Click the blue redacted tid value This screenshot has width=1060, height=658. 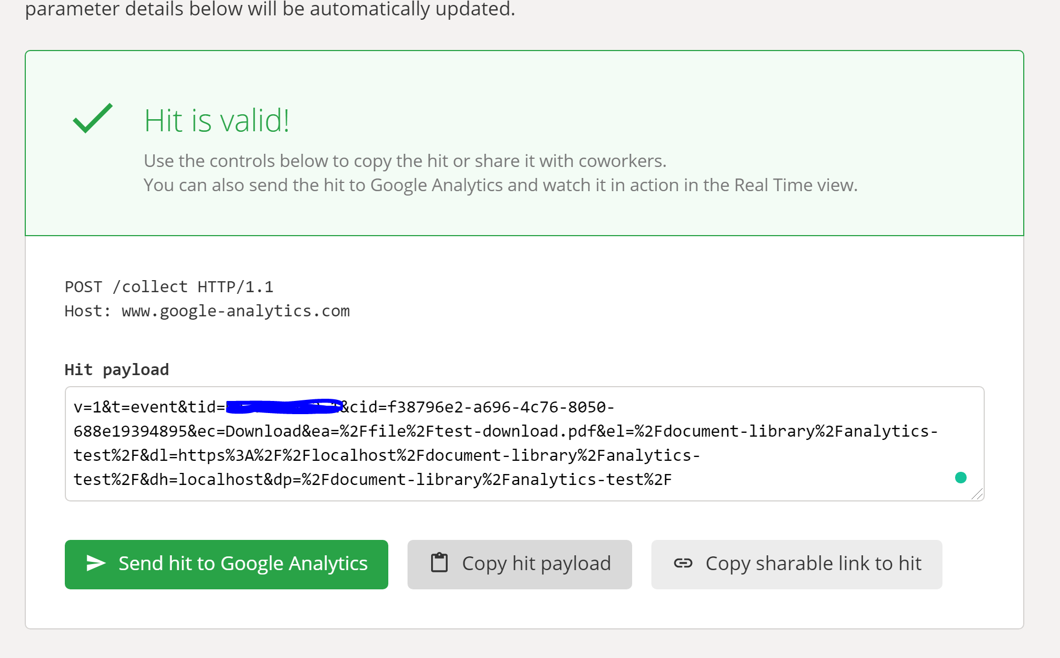283,407
